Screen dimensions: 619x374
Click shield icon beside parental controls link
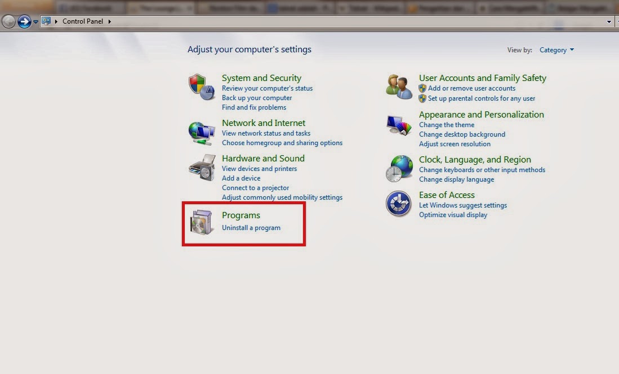[422, 98]
